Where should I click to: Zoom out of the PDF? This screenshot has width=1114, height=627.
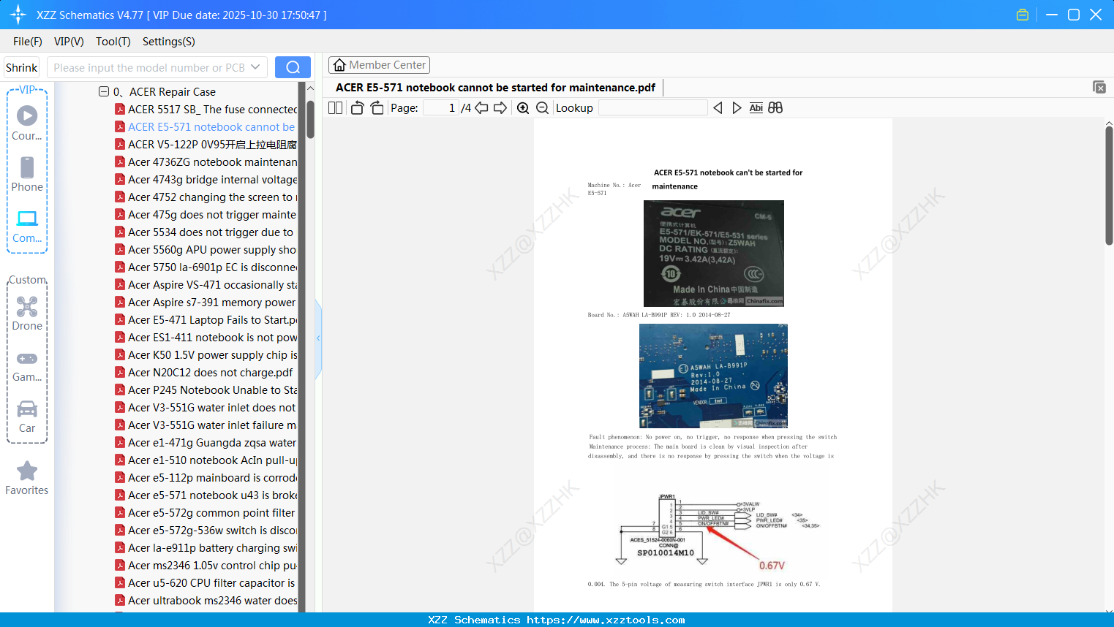[543, 108]
